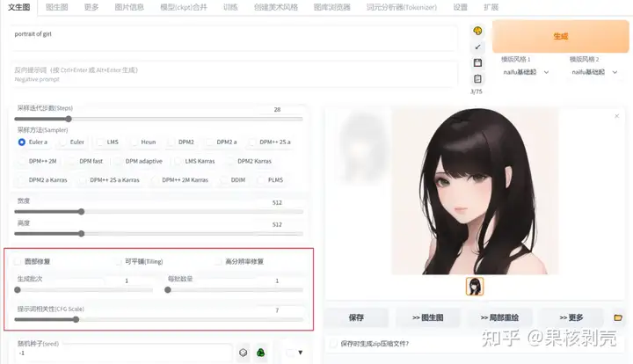Click the arrow icon to read generation parameters

pyautogui.click(x=477, y=47)
